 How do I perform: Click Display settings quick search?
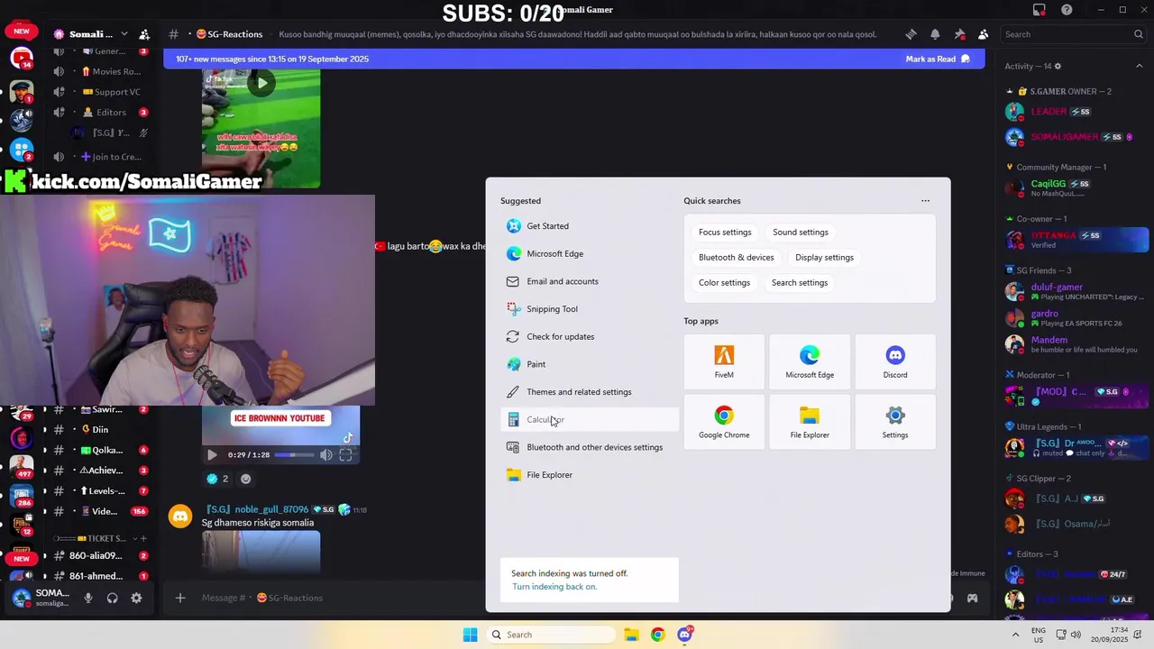click(x=824, y=258)
